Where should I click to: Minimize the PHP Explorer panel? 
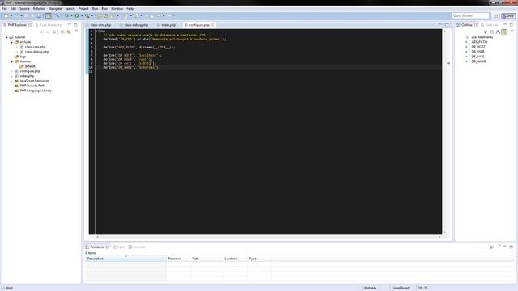click(70, 25)
